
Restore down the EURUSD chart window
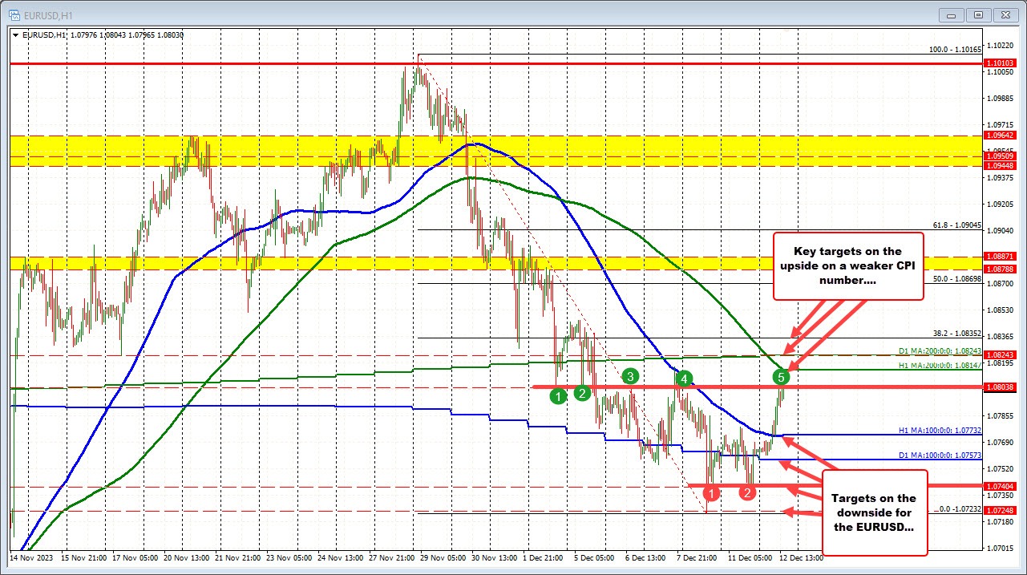tap(977, 14)
